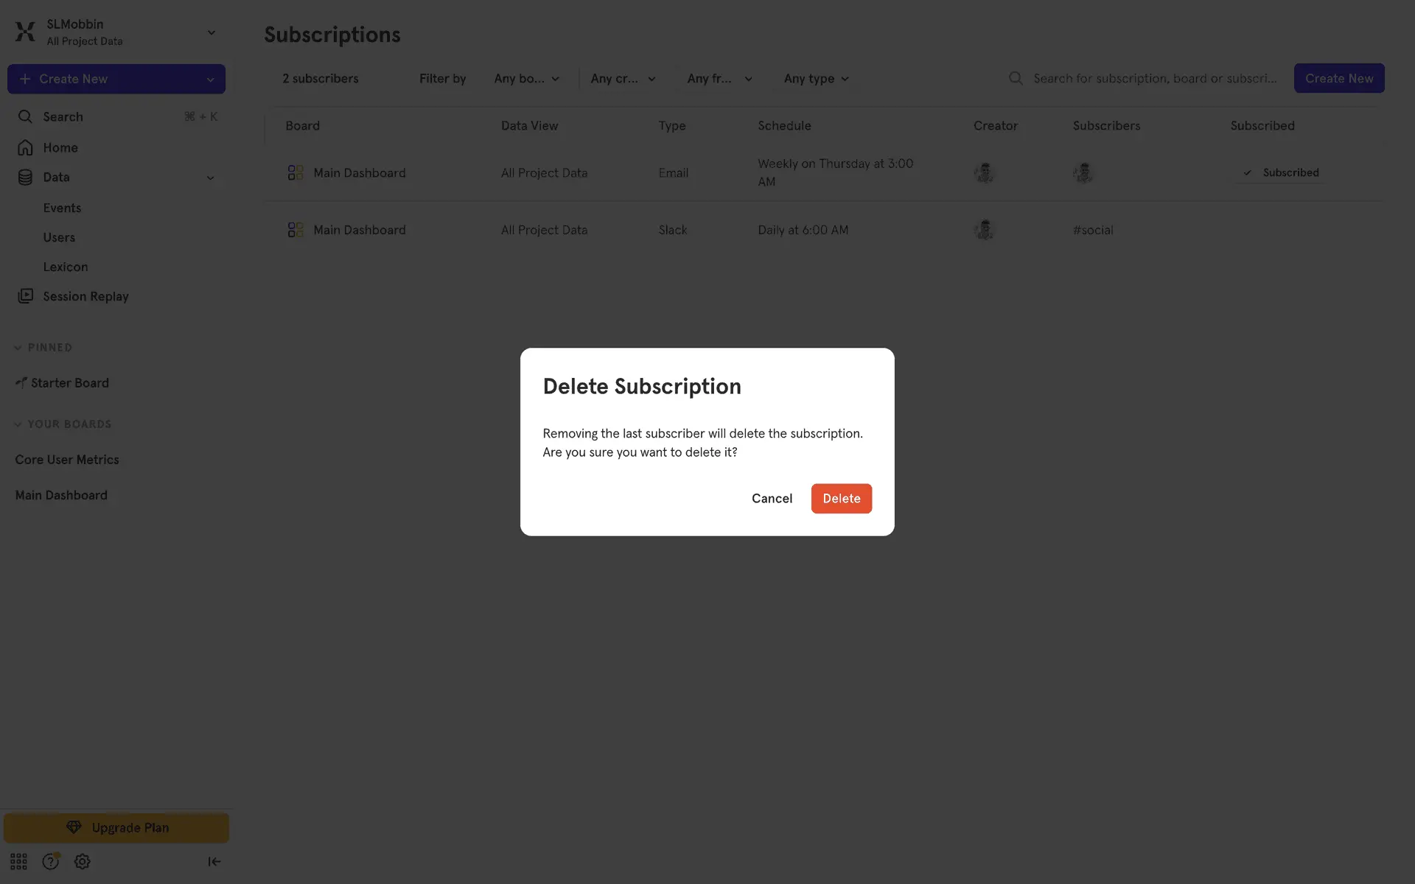Click the Home icon in sidebar
This screenshot has width=1415, height=884.
(26, 147)
